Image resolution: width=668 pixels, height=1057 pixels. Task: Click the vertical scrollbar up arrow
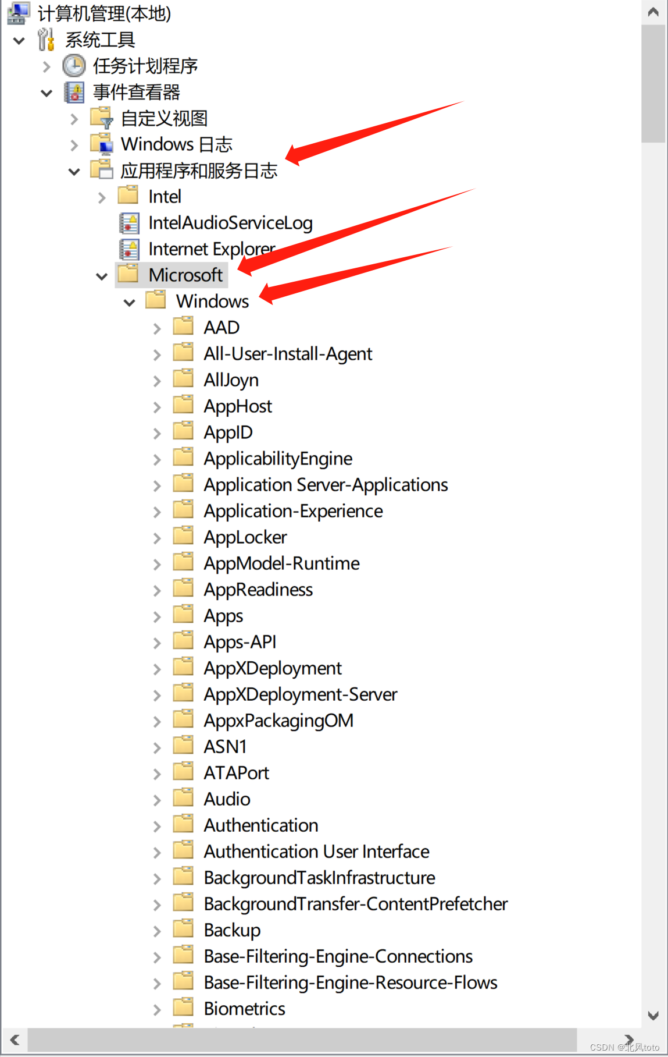point(653,12)
